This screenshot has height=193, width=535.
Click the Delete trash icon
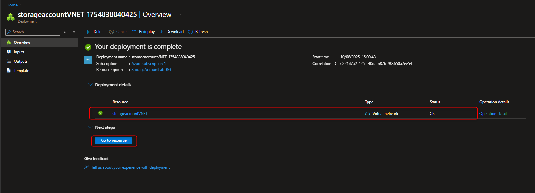click(x=89, y=32)
